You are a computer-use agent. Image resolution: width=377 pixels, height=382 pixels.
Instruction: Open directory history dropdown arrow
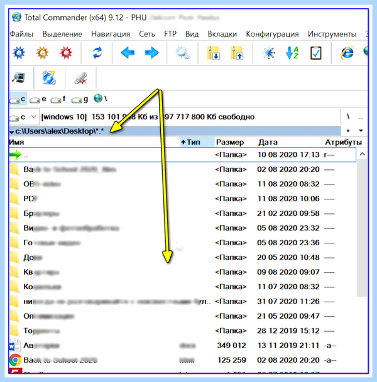pos(361,131)
